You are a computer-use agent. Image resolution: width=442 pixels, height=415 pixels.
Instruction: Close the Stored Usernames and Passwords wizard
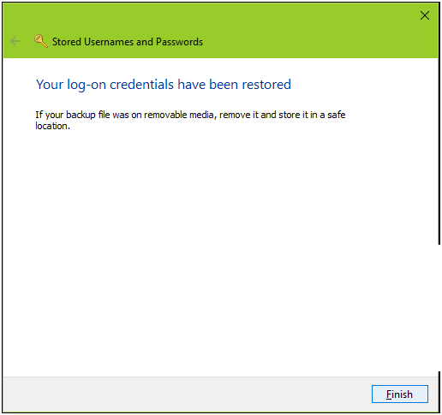(x=425, y=15)
